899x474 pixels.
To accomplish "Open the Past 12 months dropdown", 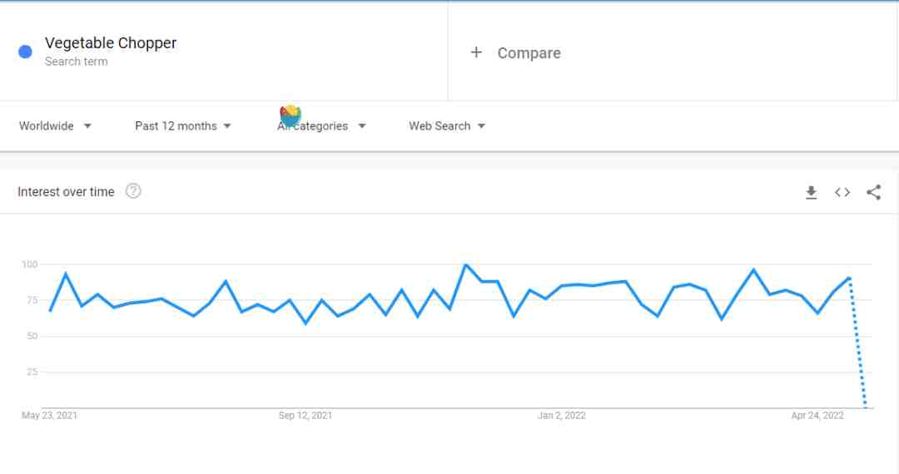I will [x=183, y=126].
